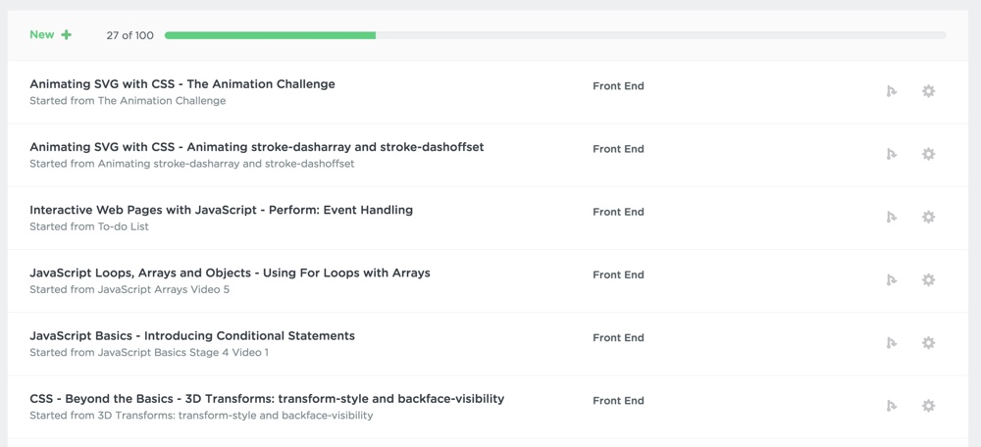Fork the Introducing Conditional Statements workspace
The height and width of the screenshot is (447, 981).
coord(892,343)
